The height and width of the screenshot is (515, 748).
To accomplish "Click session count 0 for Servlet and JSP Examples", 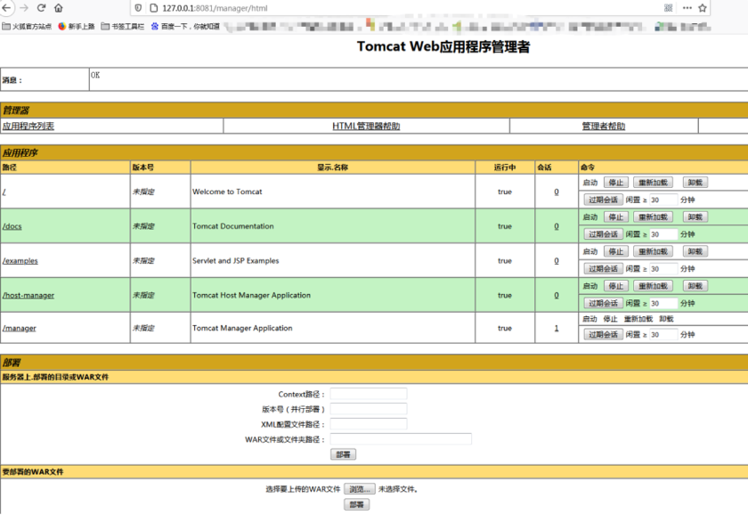I will [x=557, y=260].
